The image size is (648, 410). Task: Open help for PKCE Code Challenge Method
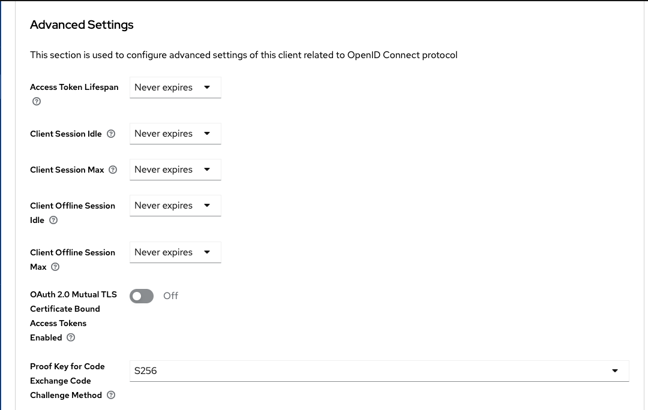click(111, 395)
